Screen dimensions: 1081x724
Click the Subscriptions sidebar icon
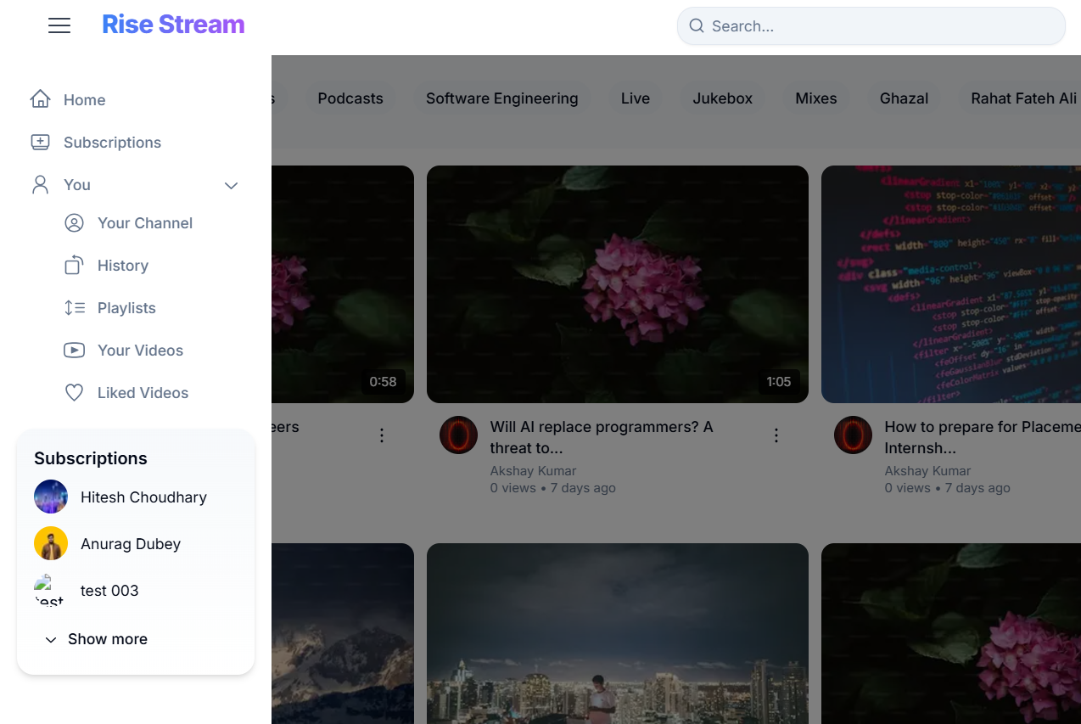40,142
